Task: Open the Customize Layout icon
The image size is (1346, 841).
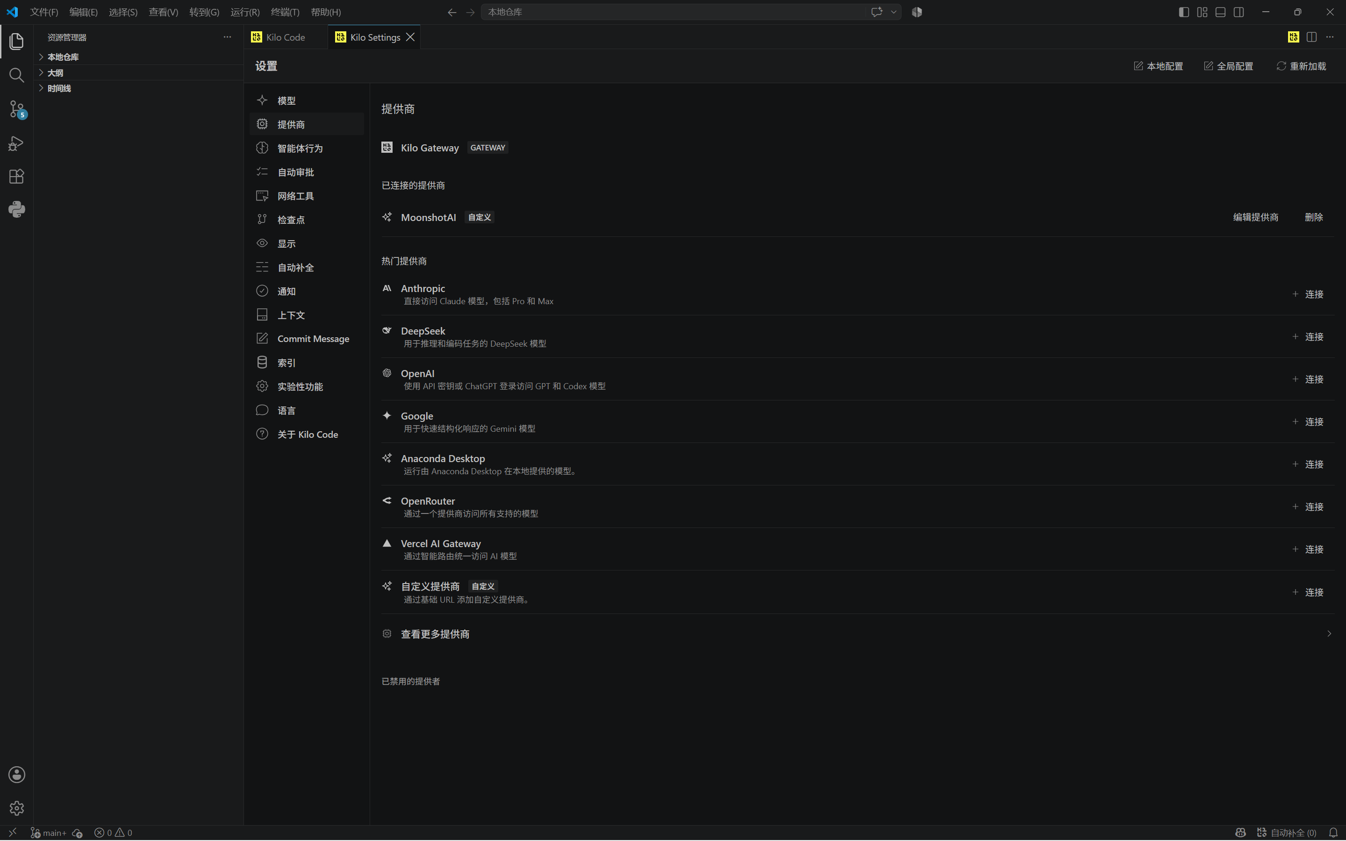Action: point(1202,12)
